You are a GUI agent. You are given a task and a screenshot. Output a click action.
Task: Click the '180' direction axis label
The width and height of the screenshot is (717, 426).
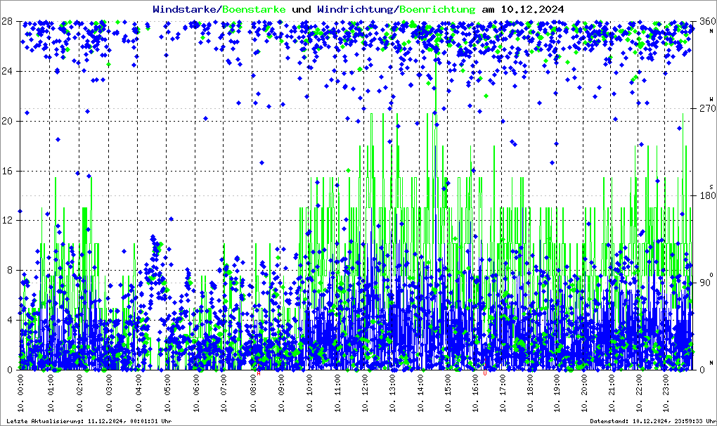click(x=708, y=196)
